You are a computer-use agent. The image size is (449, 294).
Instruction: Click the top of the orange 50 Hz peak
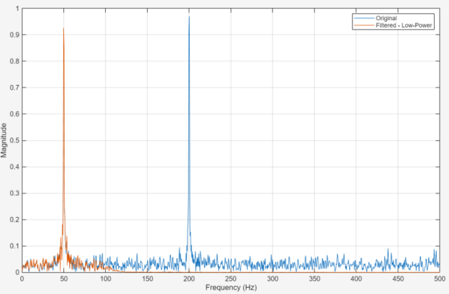click(x=63, y=29)
